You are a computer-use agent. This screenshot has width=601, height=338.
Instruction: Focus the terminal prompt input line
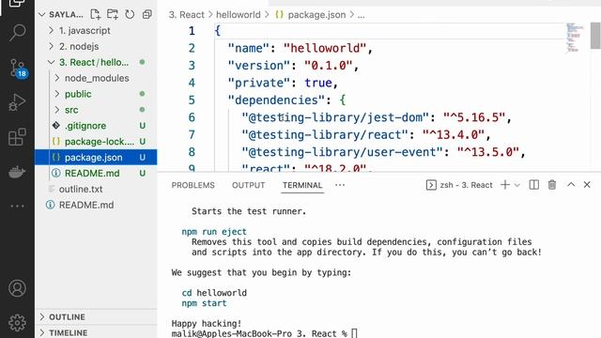click(x=355, y=333)
